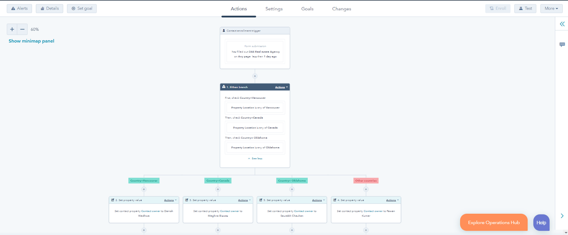Viewport: 568px width, 235px height.
Task: Select the pink Other countries branch label
Action: click(x=366, y=180)
